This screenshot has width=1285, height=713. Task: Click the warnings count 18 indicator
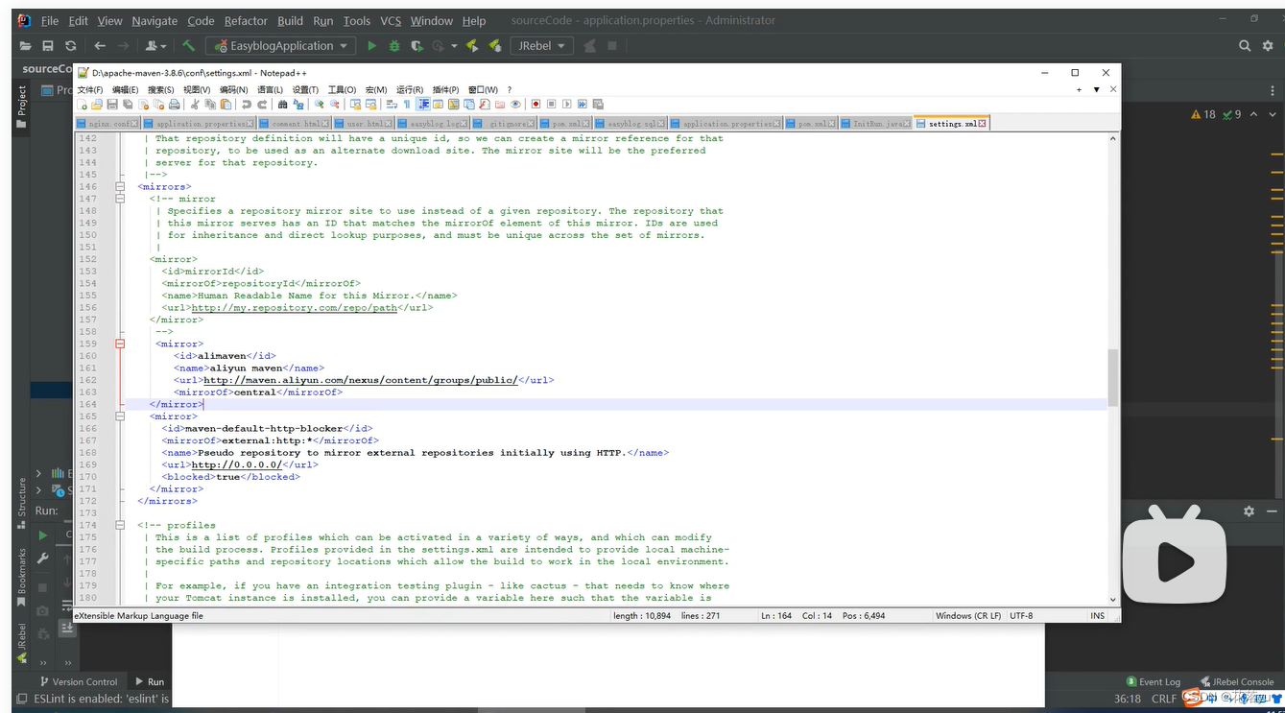(1202, 114)
